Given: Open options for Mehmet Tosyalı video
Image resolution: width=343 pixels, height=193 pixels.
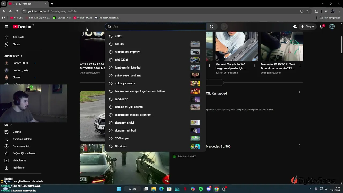Looking at the screenshot, I should tap(255, 66).
